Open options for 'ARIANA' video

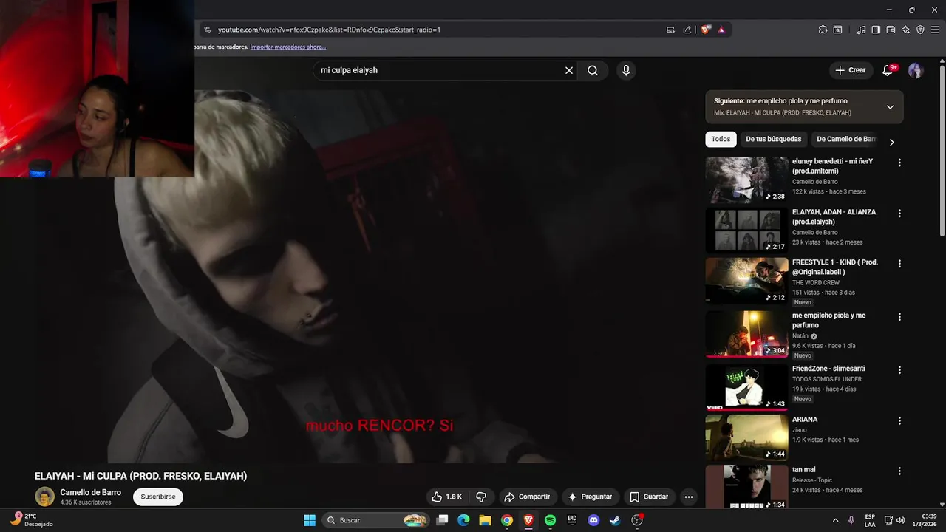coord(899,421)
